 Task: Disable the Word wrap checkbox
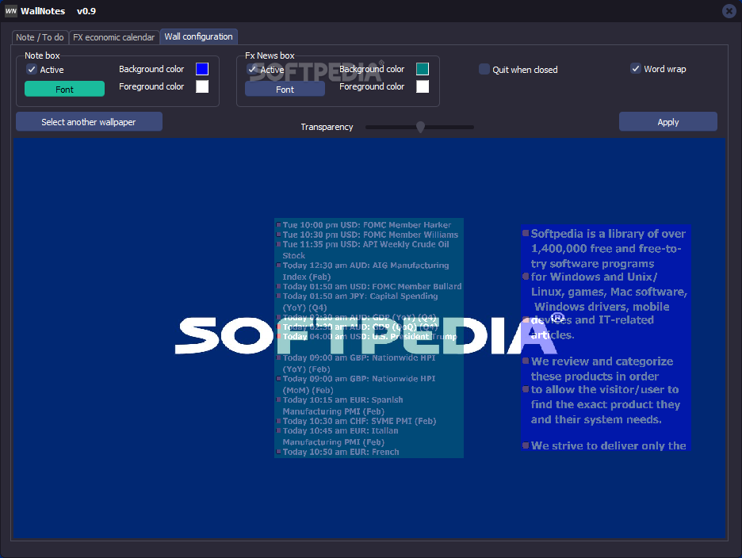(x=636, y=69)
